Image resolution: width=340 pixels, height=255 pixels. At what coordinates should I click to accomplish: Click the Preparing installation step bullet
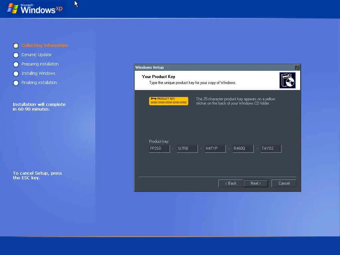point(16,64)
